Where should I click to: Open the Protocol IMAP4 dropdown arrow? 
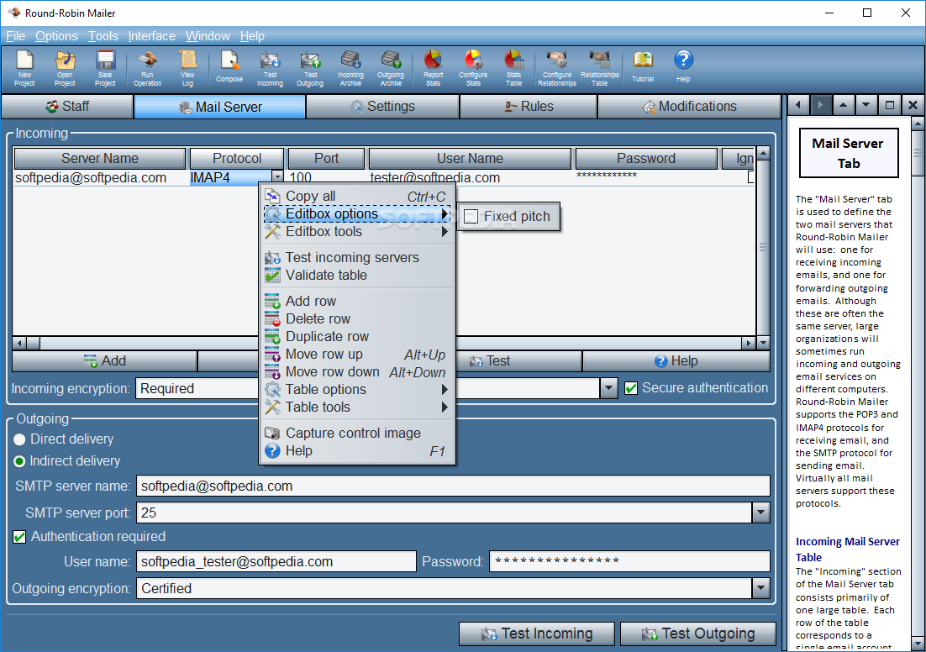click(277, 177)
